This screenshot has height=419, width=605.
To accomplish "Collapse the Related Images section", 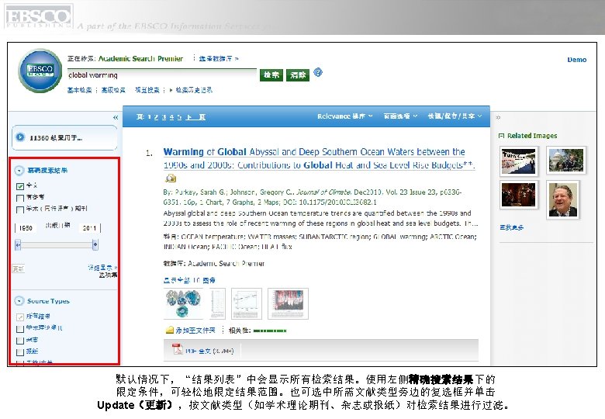I will [x=501, y=136].
